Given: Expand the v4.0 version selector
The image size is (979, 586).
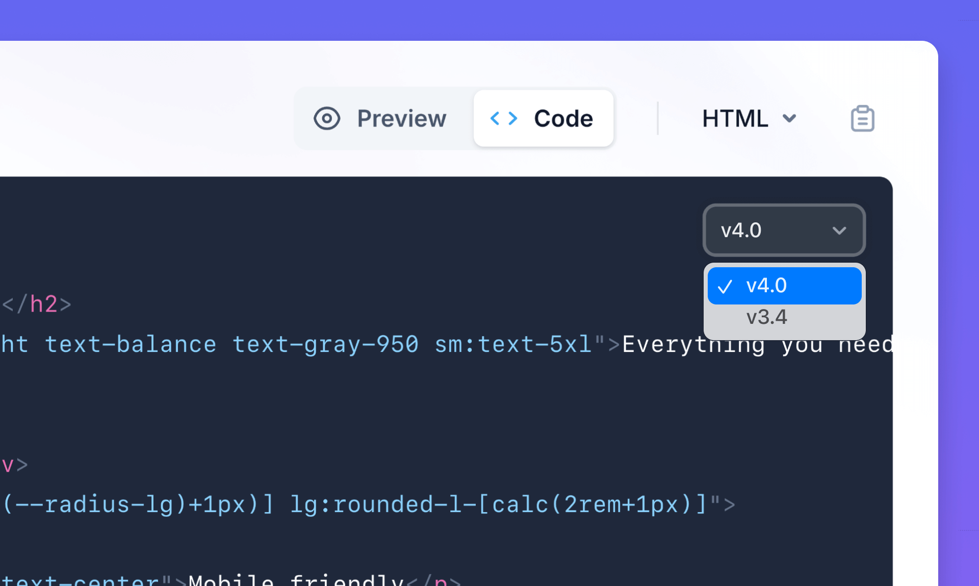Looking at the screenshot, I should pyautogui.click(x=784, y=230).
